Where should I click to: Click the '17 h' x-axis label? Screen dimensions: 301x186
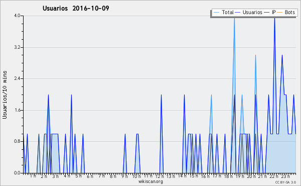(217, 176)
